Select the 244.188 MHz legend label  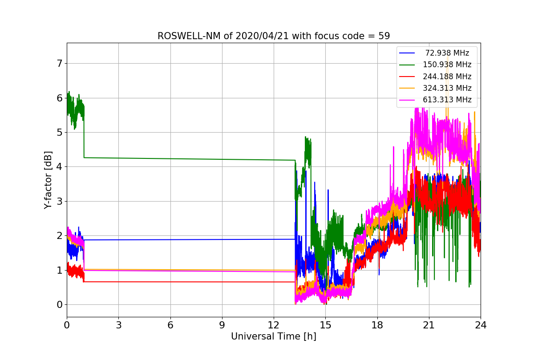click(447, 77)
